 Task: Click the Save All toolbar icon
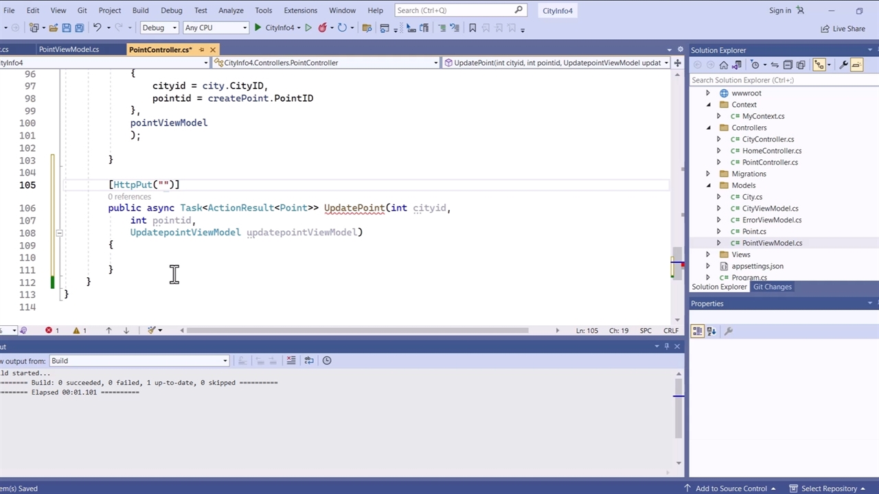point(79,28)
